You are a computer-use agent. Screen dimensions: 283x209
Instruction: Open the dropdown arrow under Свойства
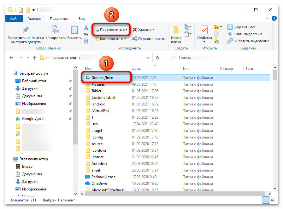pos(204,42)
